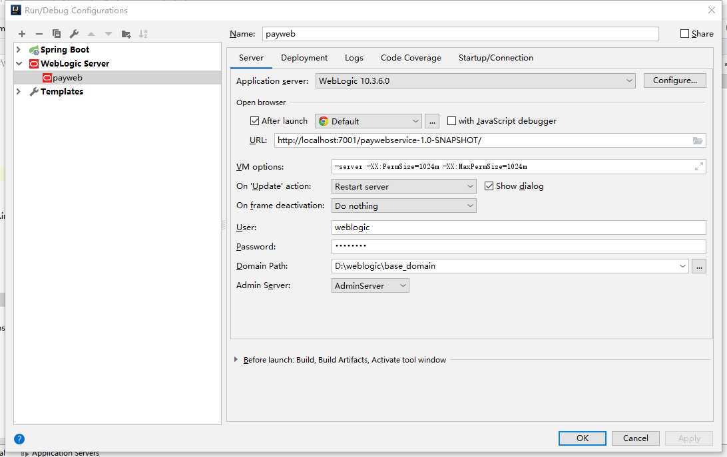
Task: Switch to the Server tab
Action: [251, 58]
